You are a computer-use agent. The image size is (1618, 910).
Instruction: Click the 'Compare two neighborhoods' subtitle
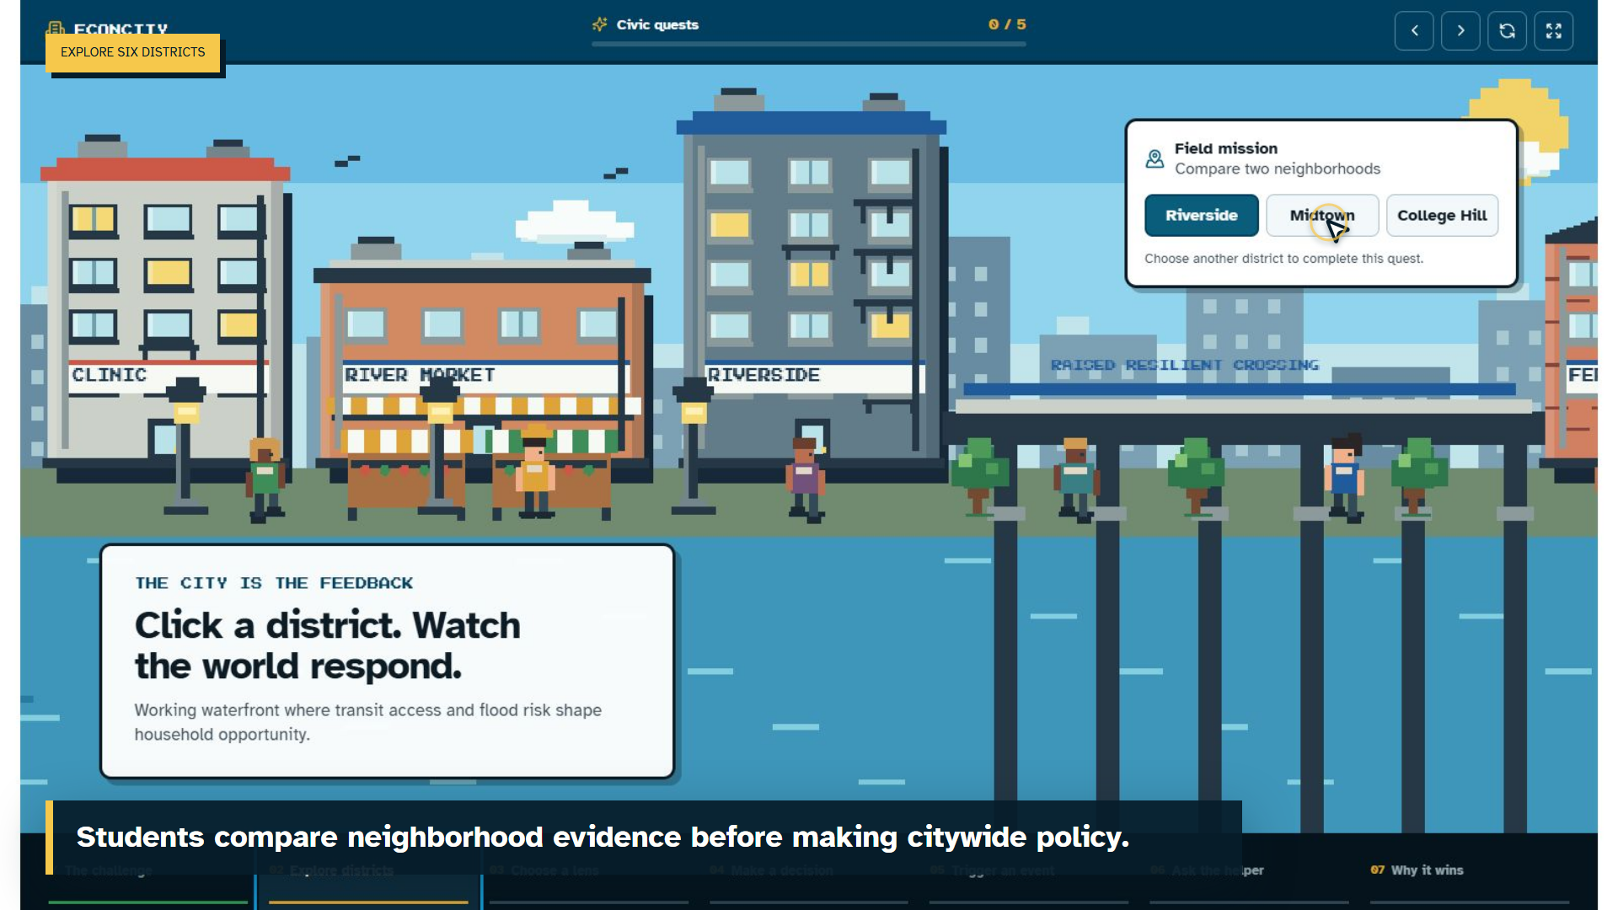1278,169
